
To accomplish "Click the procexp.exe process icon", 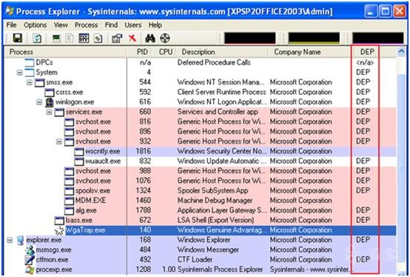I will (30, 270).
